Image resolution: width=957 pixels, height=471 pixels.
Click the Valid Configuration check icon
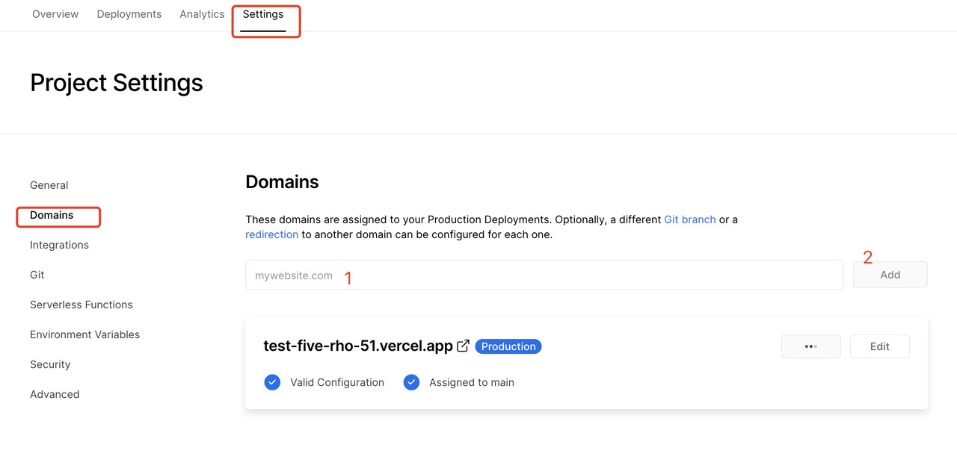click(272, 382)
